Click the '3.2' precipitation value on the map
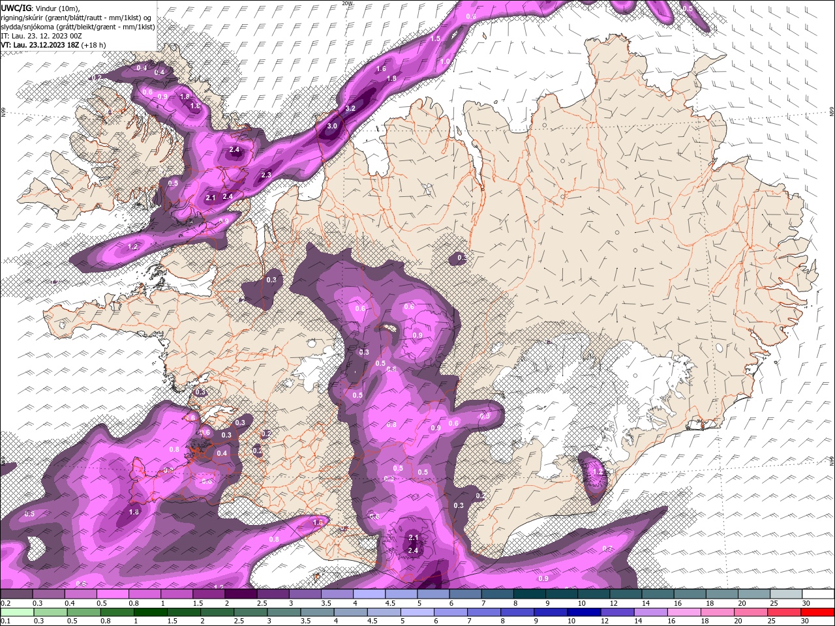 (350, 108)
